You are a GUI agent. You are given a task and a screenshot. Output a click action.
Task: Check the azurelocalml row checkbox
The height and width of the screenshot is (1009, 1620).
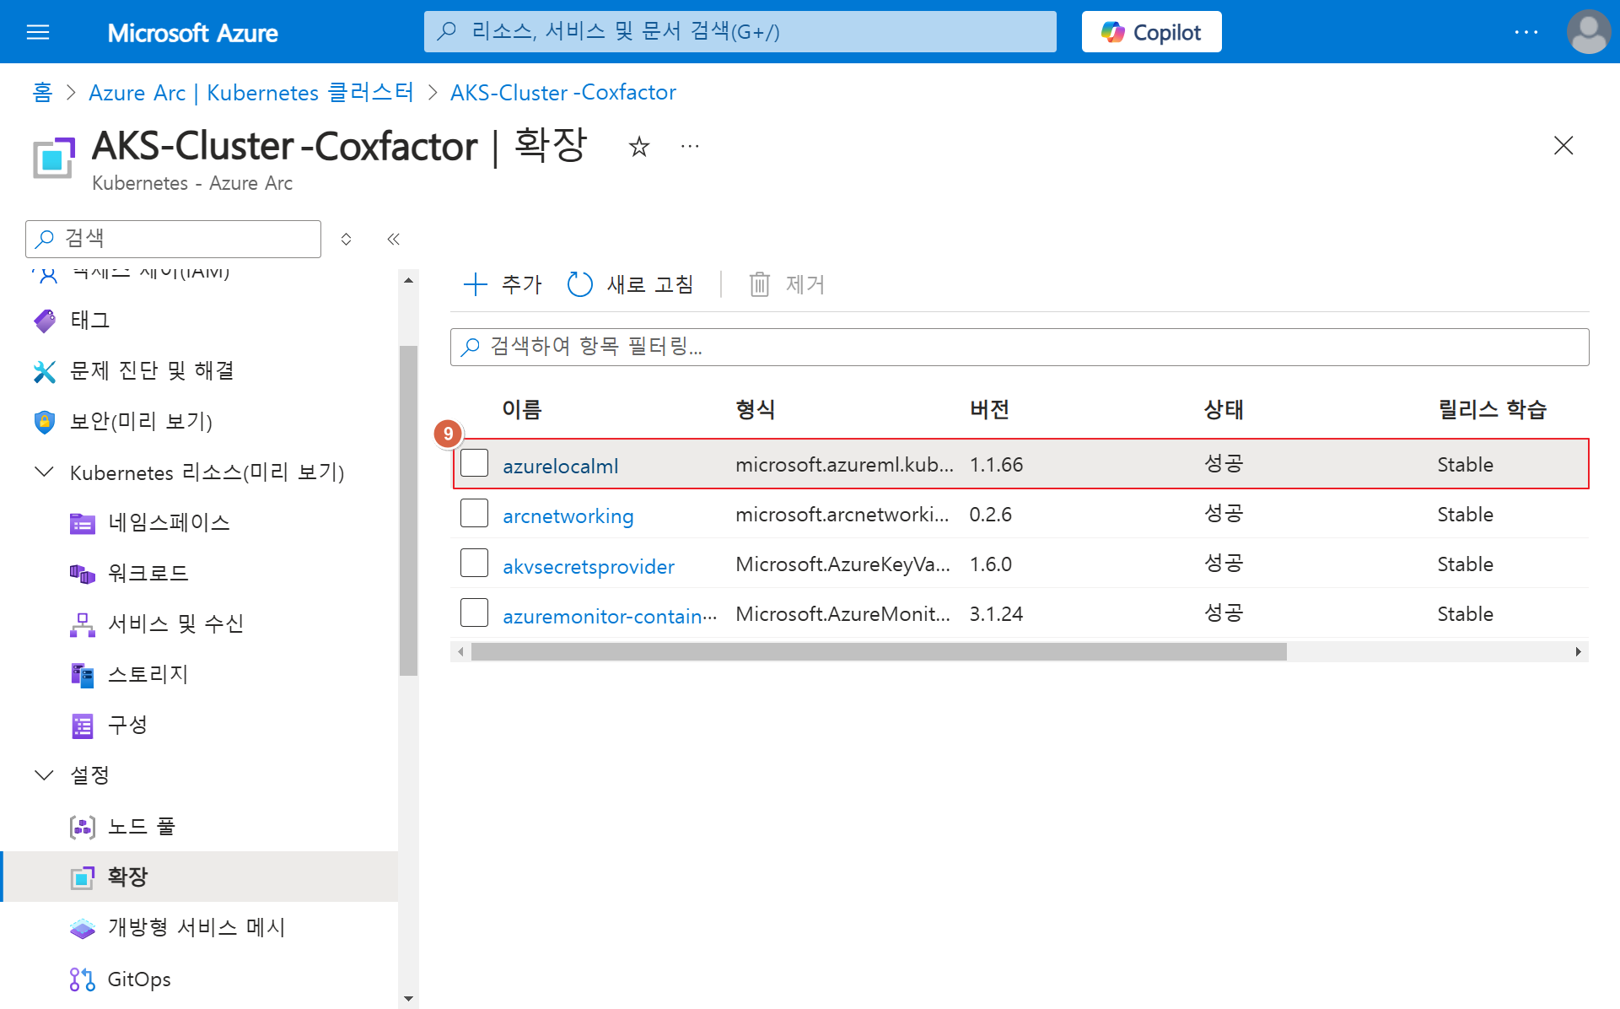[474, 463]
